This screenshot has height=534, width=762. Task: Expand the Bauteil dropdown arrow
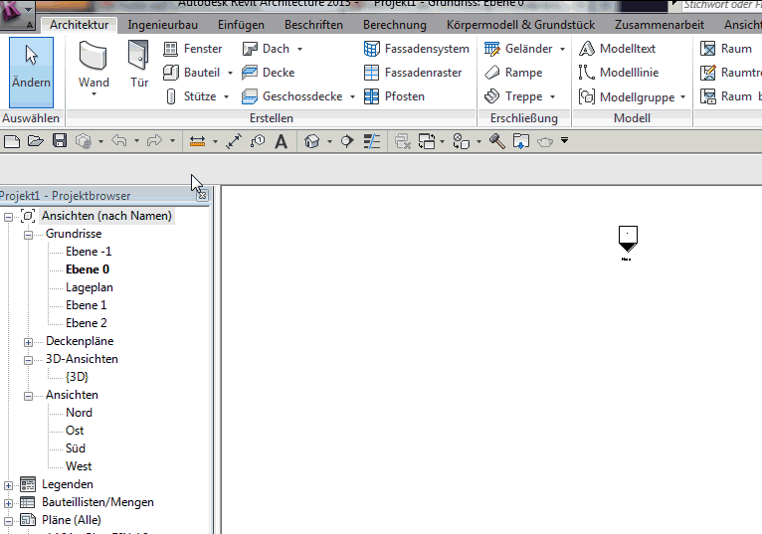tap(230, 73)
